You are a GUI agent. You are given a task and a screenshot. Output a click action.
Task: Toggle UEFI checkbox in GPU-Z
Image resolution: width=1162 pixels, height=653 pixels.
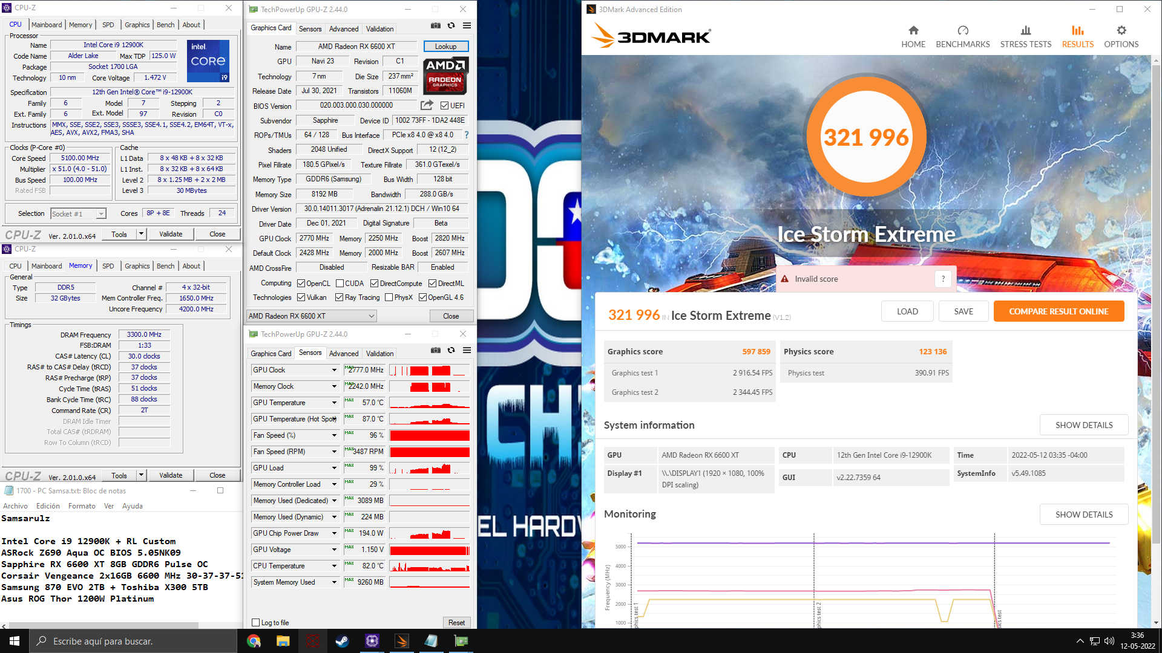point(444,105)
